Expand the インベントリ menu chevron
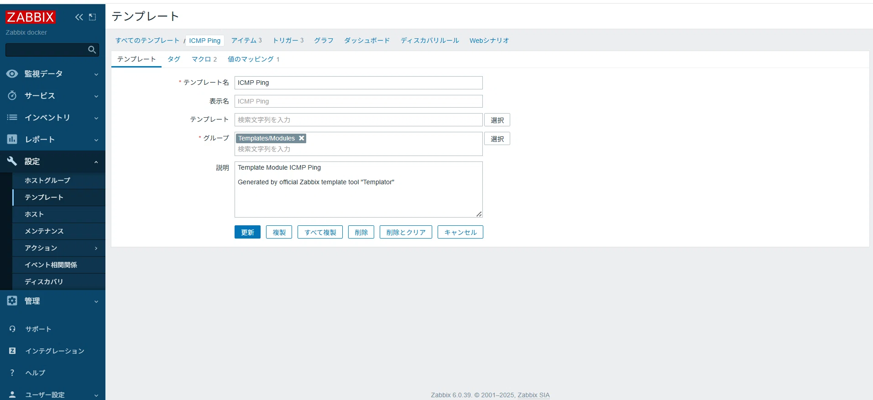Viewport: 873px width, 400px height. click(x=96, y=118)
